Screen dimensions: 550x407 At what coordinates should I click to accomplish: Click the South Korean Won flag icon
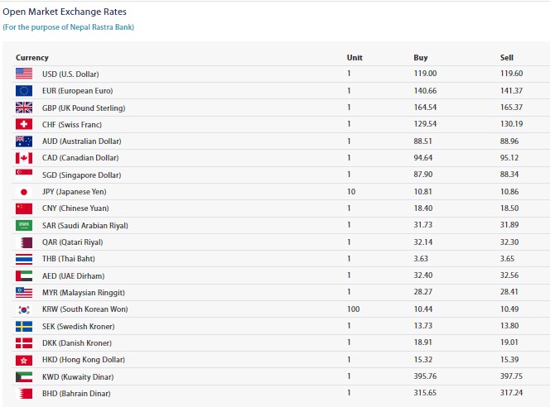24,309
